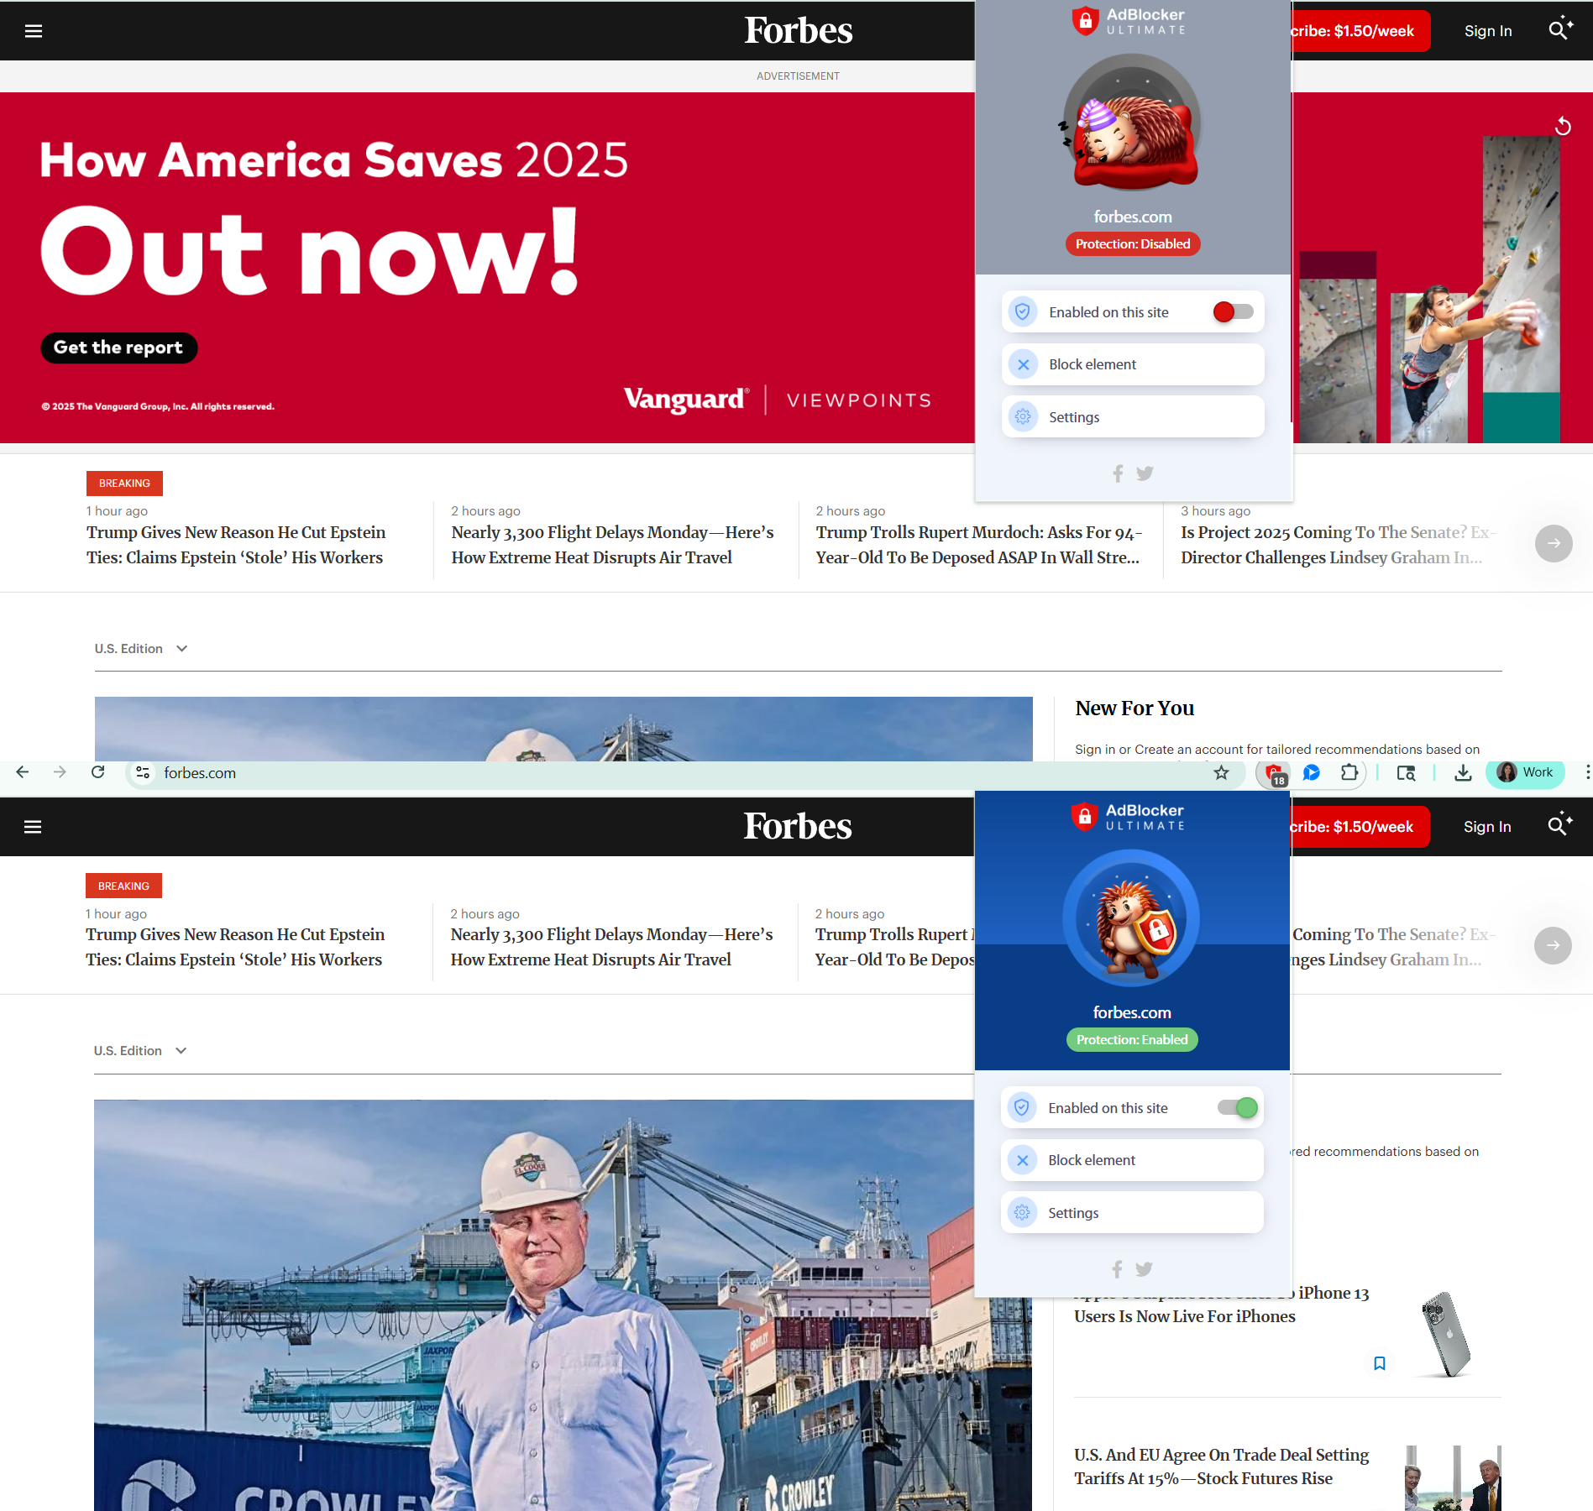Click the BREAKING tag on the lower page
1593x1511 pixels.
click(123, 886)
